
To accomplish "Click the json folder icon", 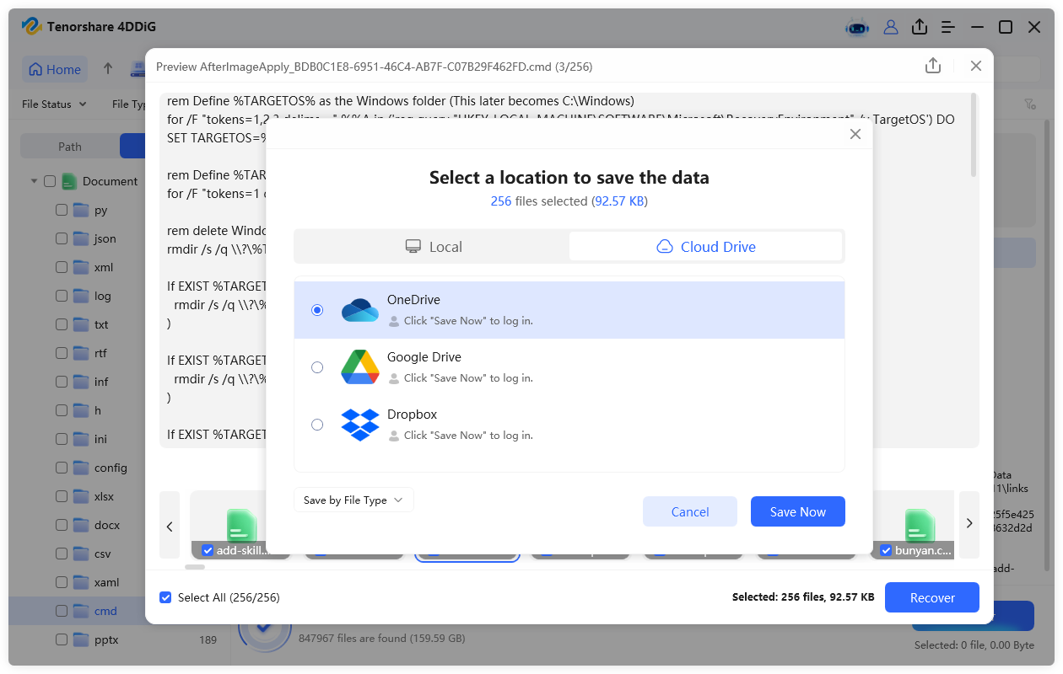I will (81, 238).
